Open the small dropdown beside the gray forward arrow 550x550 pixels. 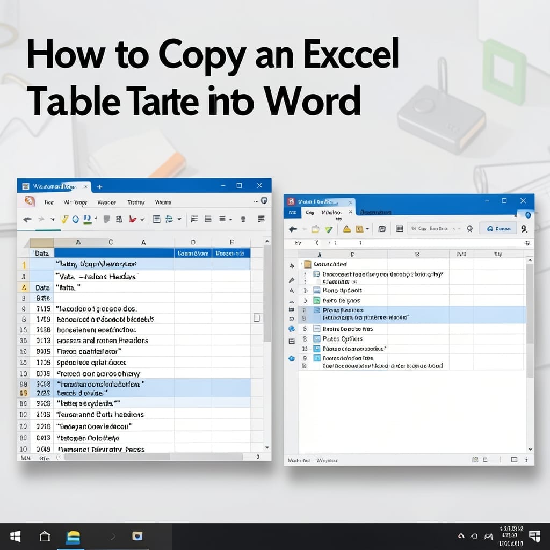pos(52,220)
